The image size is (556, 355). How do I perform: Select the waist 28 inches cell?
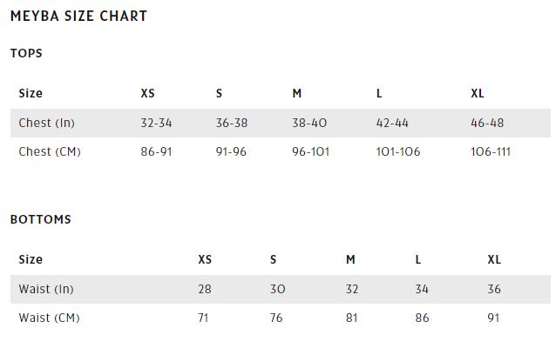point(205,289)
